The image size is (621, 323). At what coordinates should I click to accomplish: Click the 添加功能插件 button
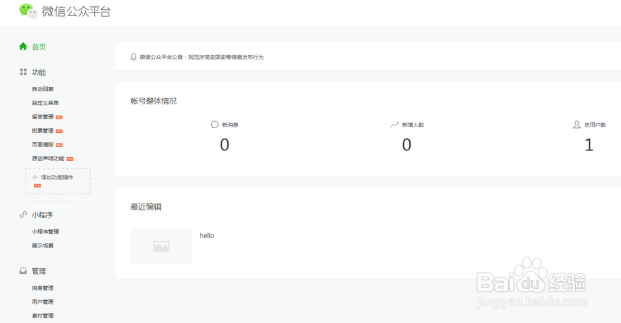pos(58,181)
